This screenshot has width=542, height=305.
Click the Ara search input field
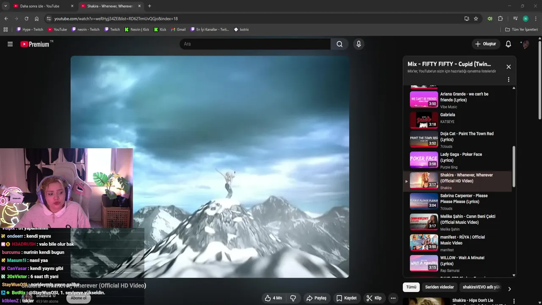pyautogui.click(x=255, y=44)
